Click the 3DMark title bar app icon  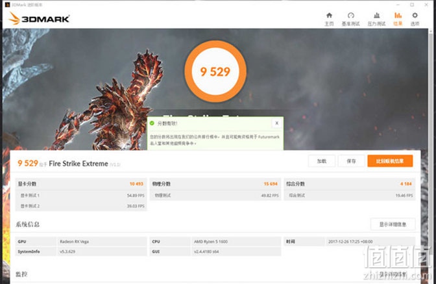(x=8, y=5)
